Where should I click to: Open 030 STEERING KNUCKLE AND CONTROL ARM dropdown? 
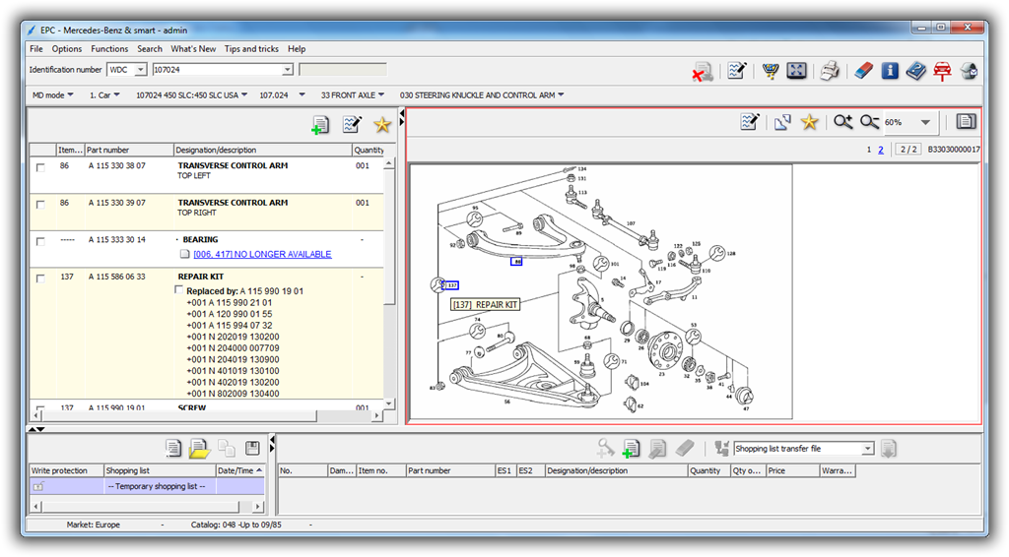tap(482, 95)
